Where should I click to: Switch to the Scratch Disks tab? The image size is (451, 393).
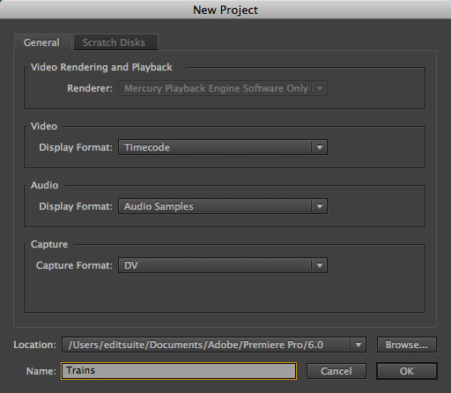pyautogui.click(x=115, y=42)
